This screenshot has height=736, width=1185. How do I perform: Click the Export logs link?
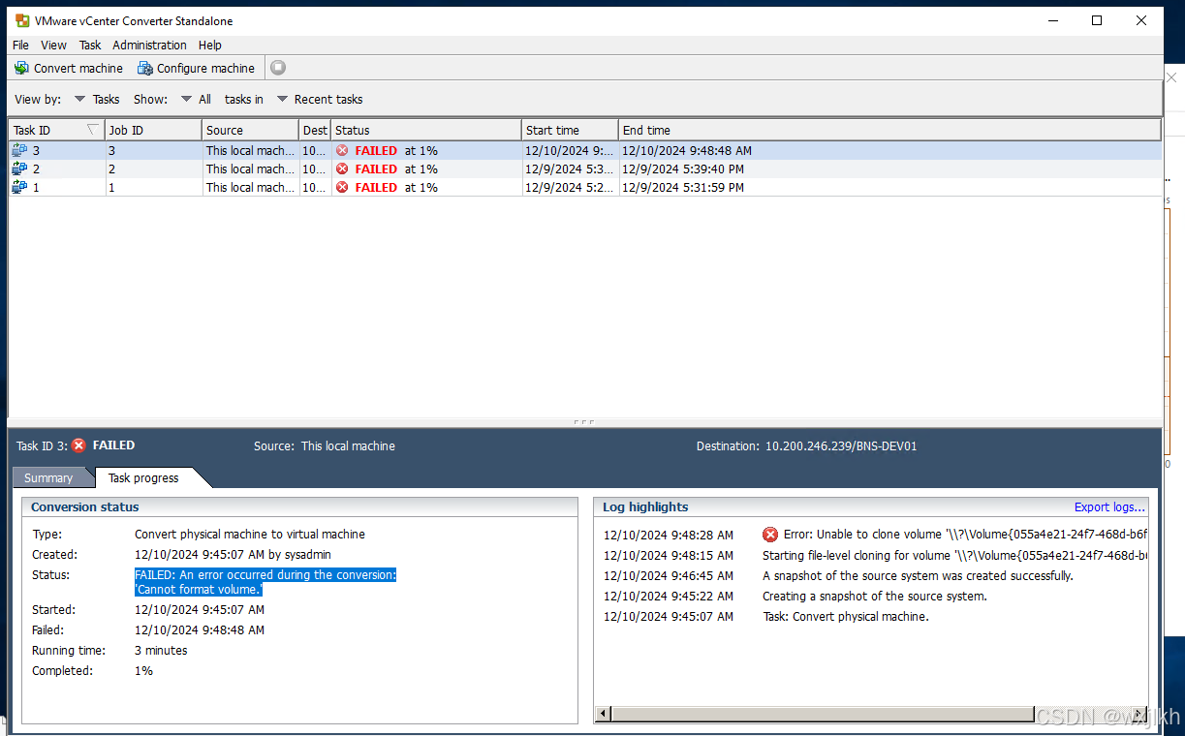(1108, 506)
